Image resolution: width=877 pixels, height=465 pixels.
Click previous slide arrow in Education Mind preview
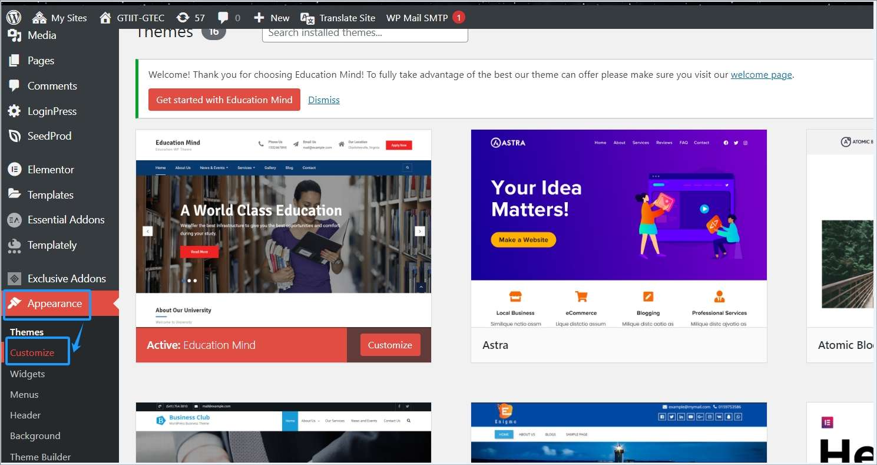click(148, 231)
